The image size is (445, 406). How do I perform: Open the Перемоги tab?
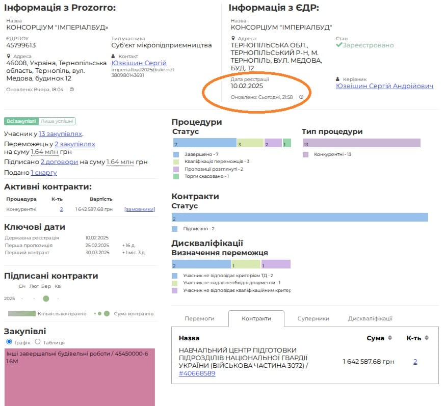pos(199,318)
